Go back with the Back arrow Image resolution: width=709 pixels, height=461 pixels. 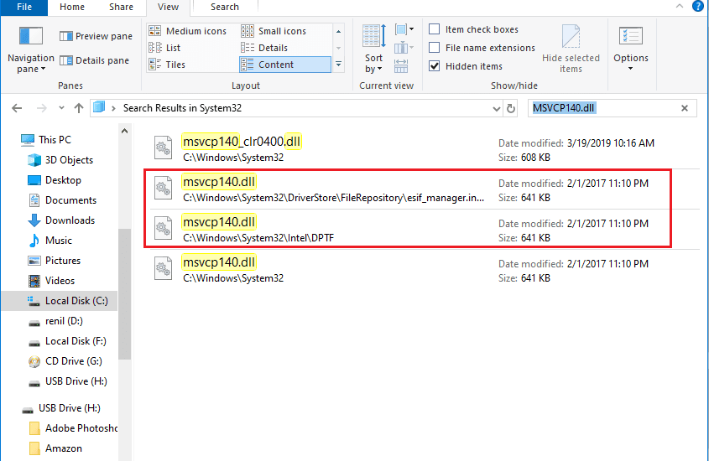click(17, 108)
